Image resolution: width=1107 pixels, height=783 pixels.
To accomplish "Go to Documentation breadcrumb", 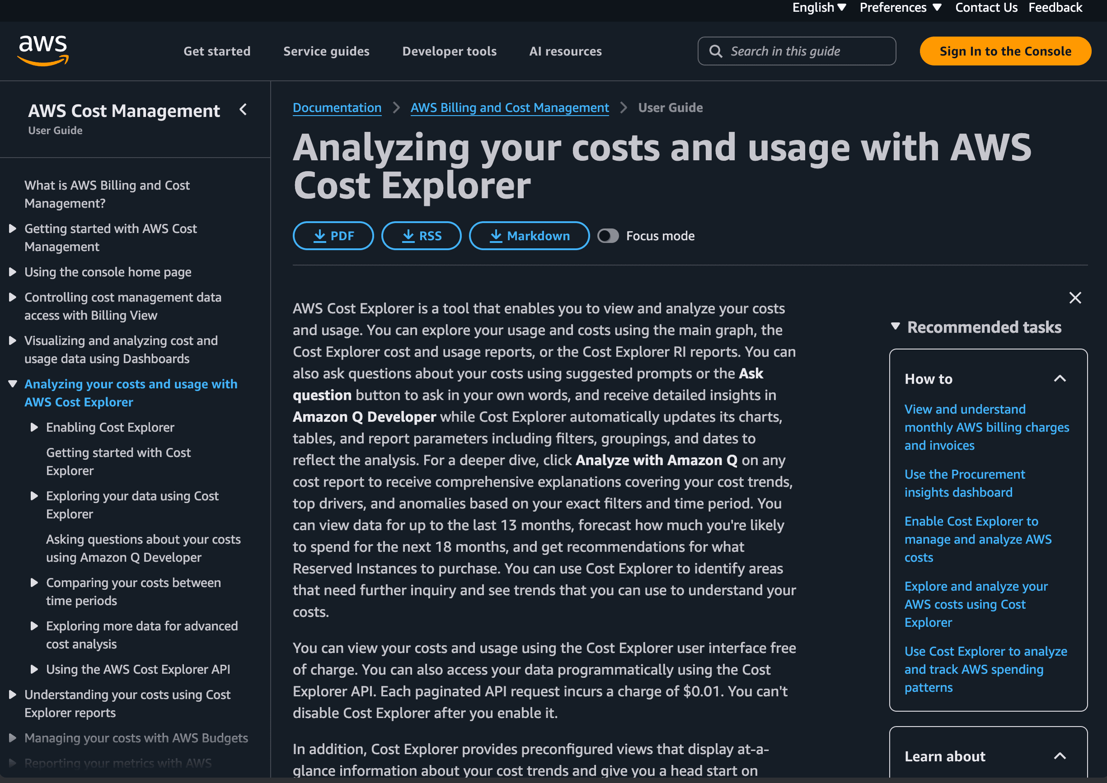I will (337, 107).
